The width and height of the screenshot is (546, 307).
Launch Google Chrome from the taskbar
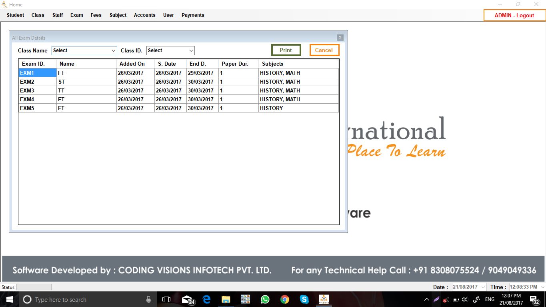(284, 299)
